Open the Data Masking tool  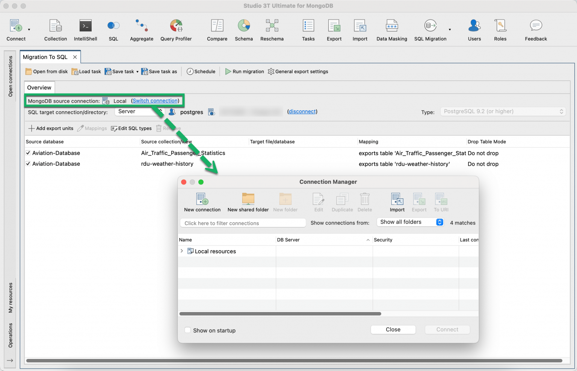[392, 29]
